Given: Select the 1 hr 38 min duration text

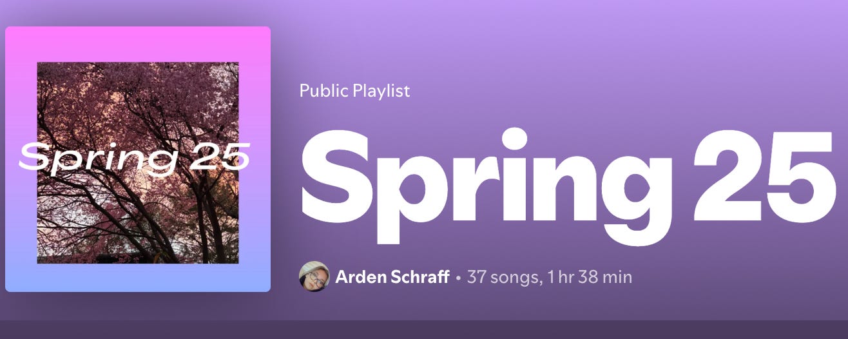Looking at the screenshot, I should 589,277.
